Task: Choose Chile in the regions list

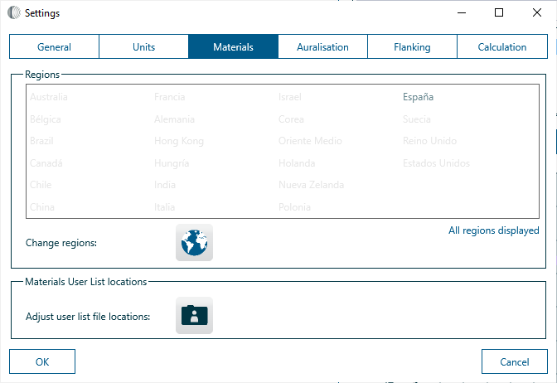Action: tap(41, 185)
